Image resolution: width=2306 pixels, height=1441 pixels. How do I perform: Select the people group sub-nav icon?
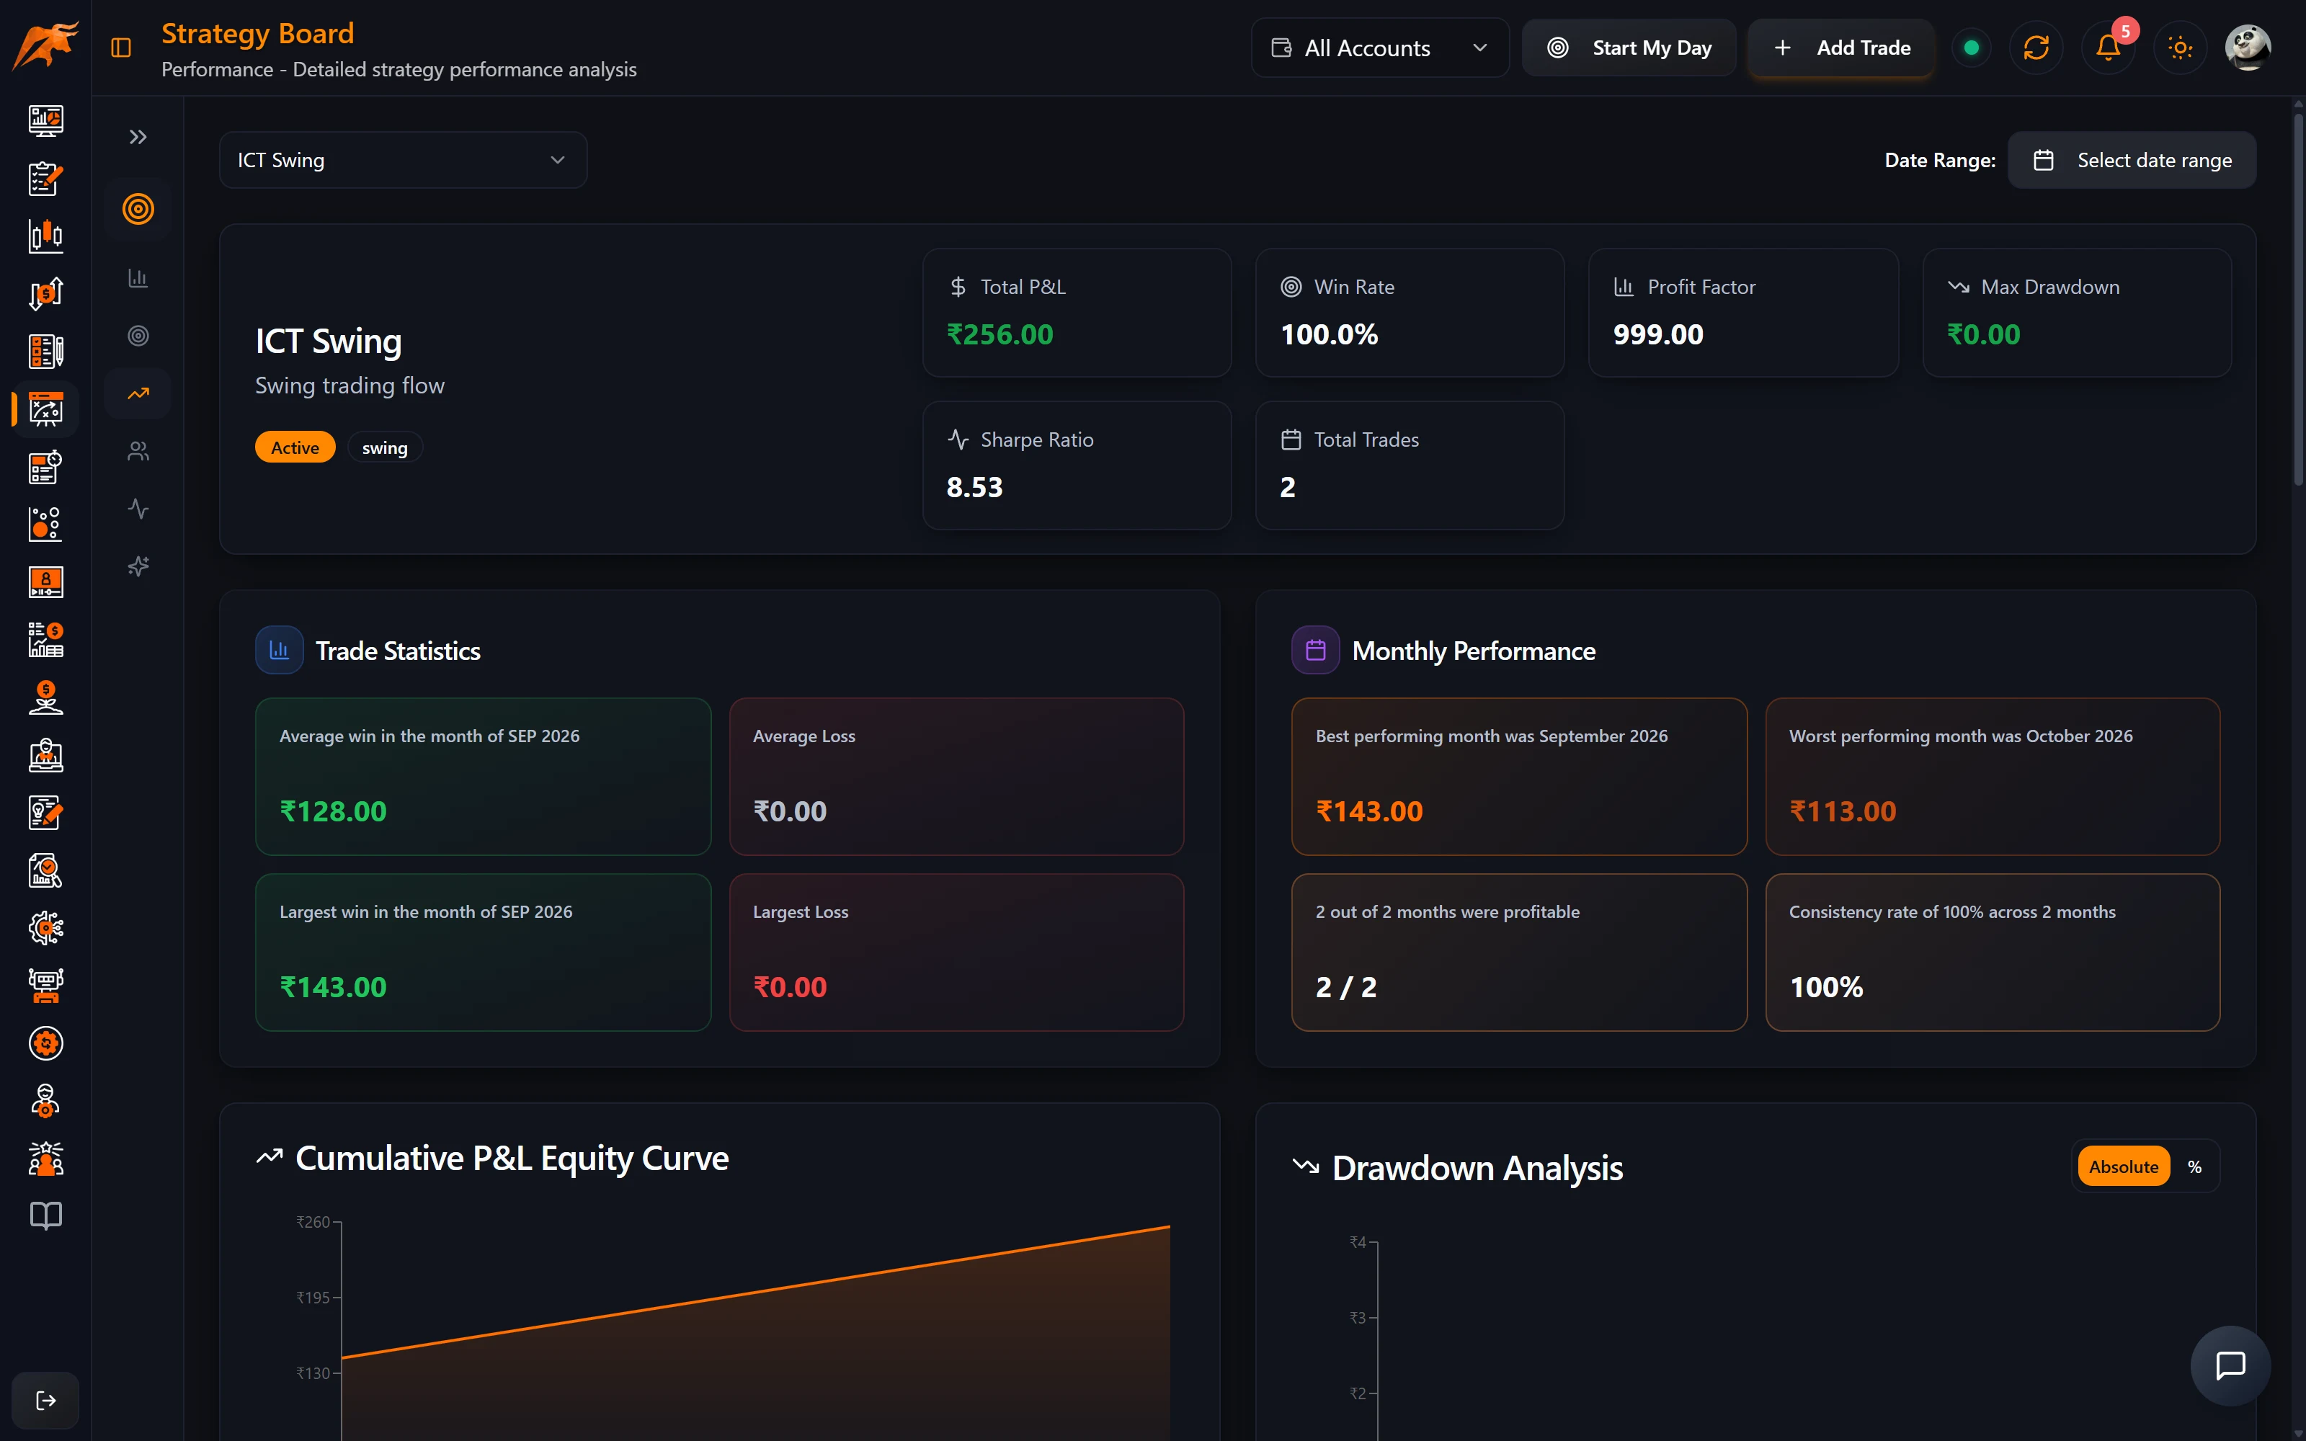tap(138, 451)
